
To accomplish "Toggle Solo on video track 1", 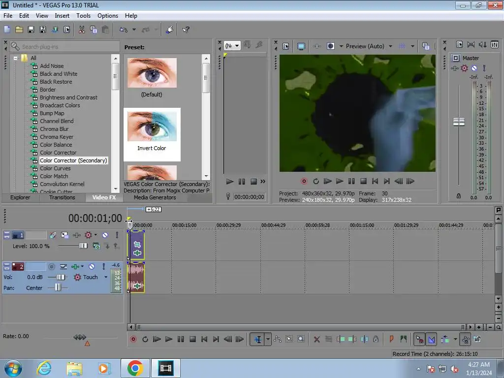I will [117, 235].
